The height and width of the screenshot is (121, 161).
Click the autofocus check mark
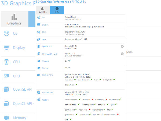pos(75,79)
